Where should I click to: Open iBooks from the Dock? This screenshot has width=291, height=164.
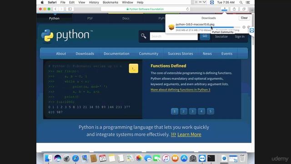tap(175, 158)
